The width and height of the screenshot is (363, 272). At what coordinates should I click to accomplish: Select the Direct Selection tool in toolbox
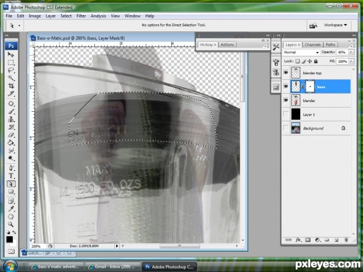11,184
